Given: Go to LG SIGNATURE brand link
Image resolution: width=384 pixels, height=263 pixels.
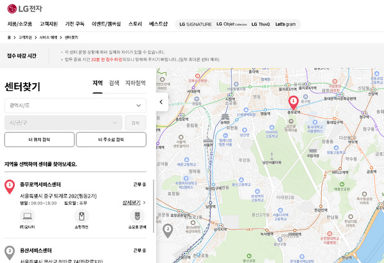Looking at the screenshot, I should 195,24.
